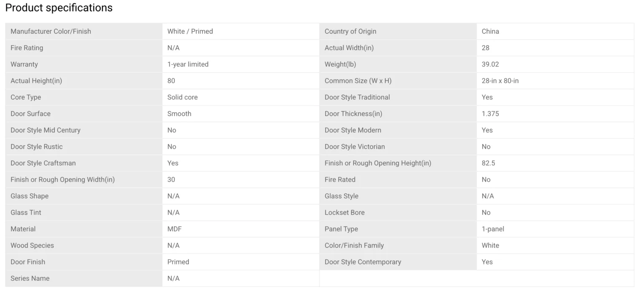Click the White / Primed value
Screen dimensions: 642x292
[190, 31]
